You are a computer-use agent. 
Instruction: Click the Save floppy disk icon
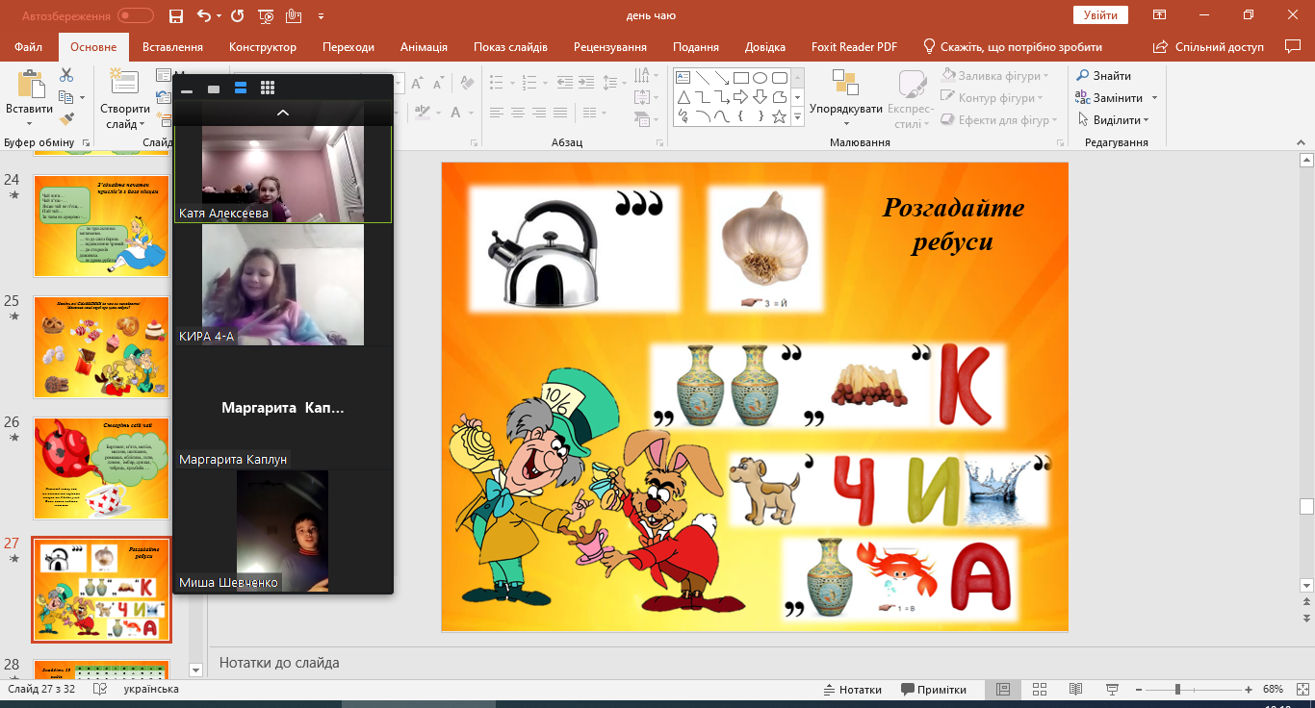click(x=175, y=15)
